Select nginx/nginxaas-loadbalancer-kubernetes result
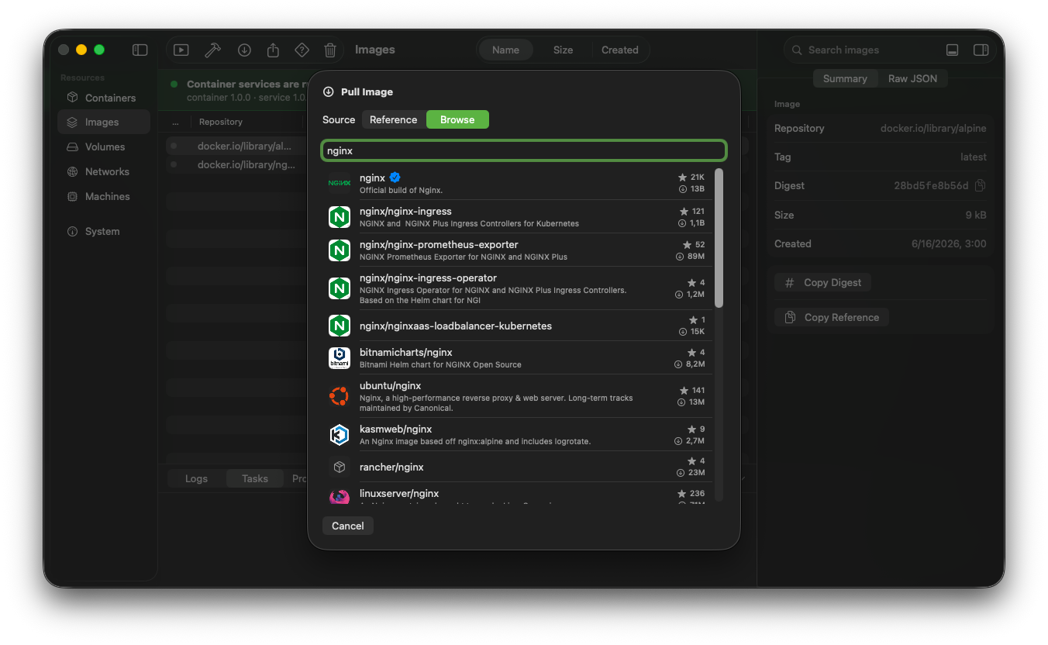Viewport: 1048px width, 645px height. click(516, 326)
